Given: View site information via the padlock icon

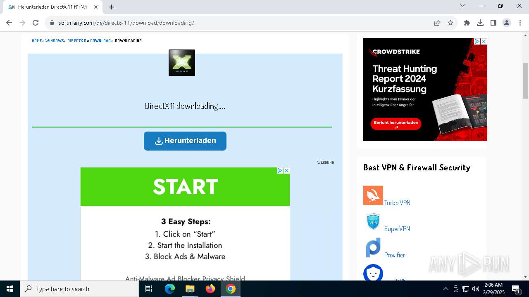Looking at the screenshot, I should (x=52, y=23).
